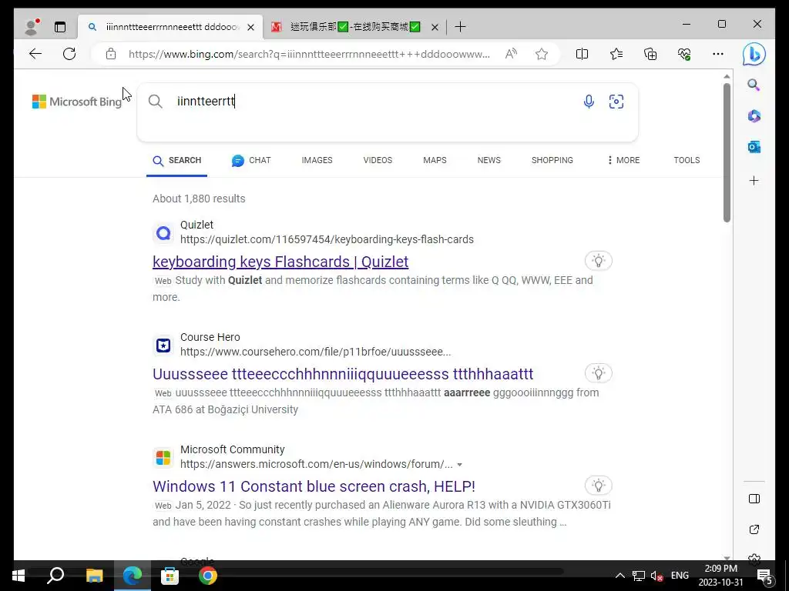
Task: Open Windows 11 Constant blue screen result
Action: click(314, 486)
